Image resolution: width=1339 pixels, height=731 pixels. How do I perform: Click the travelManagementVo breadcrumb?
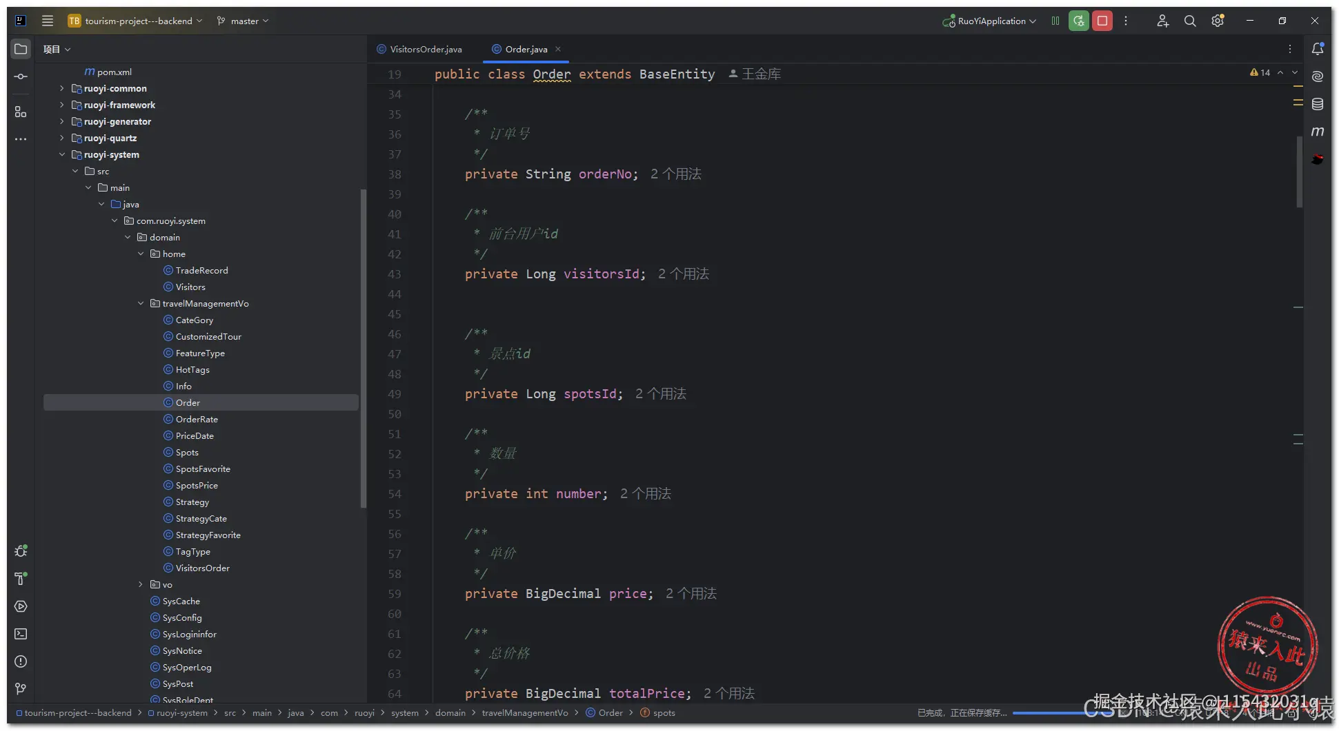coord(525,713)
